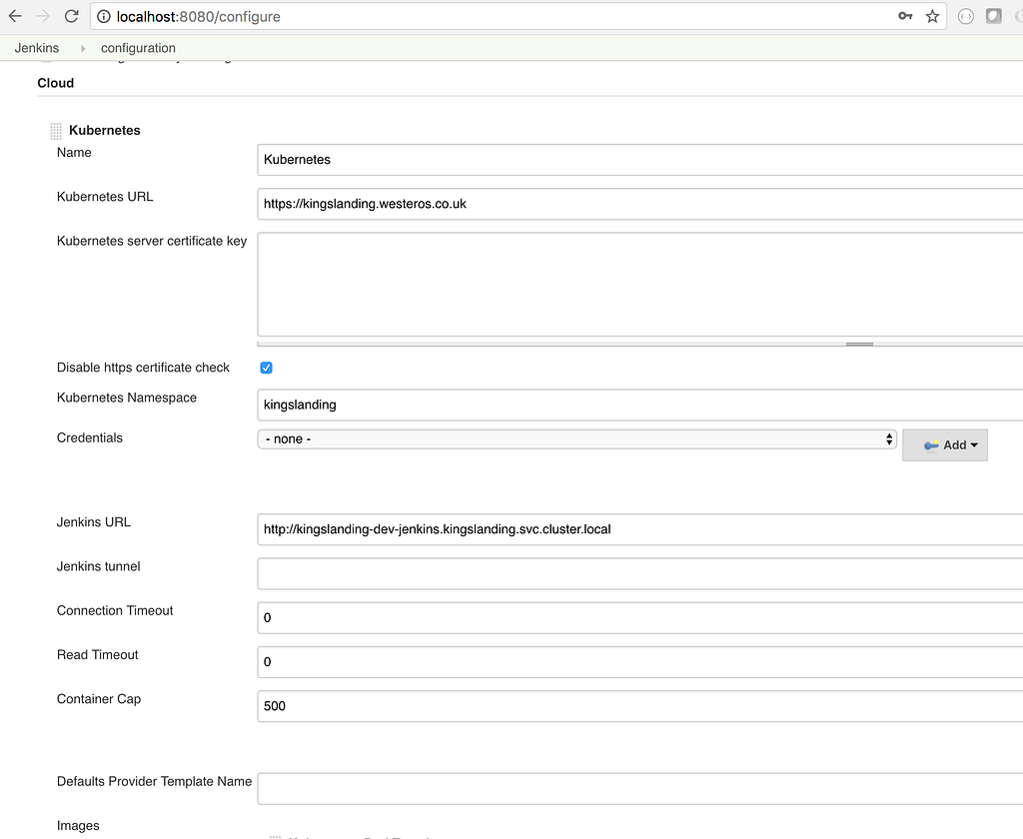1023x839 pixels.
Task: Click the Kubernetes URL label
Action: pyautogui.click(x=105, y=197)
